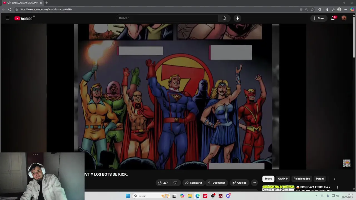Open network settings from tray

pyautogui.click(x=333, y=196)
